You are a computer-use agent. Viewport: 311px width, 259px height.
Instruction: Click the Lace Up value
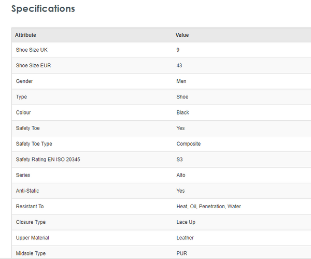point(186,222)
